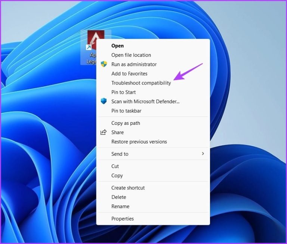Select Open from the context menu
The image size is (287, 244).
pos(117,46)
